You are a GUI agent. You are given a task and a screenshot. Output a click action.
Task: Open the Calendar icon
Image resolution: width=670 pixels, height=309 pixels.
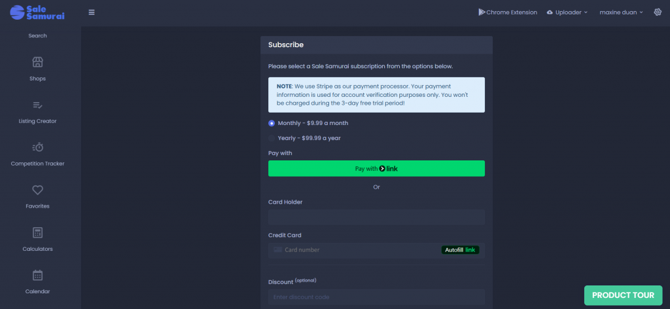pyautogui.click(x=37, y=275)
